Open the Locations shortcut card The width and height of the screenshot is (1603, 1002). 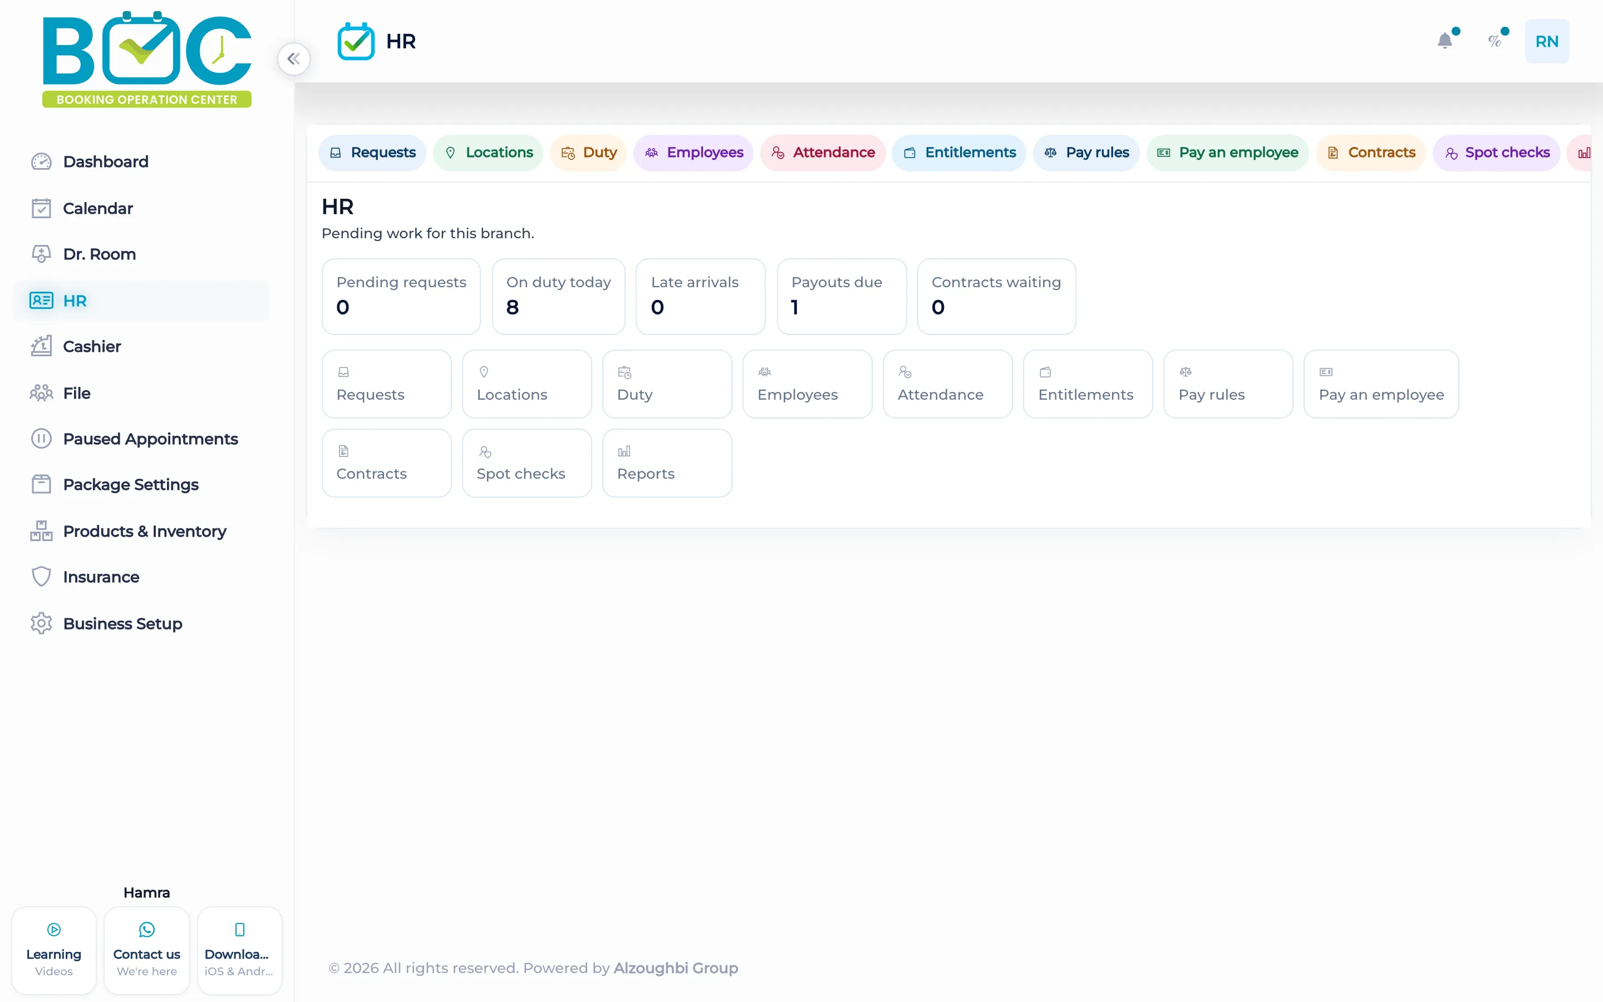click(x=527, y=384)
